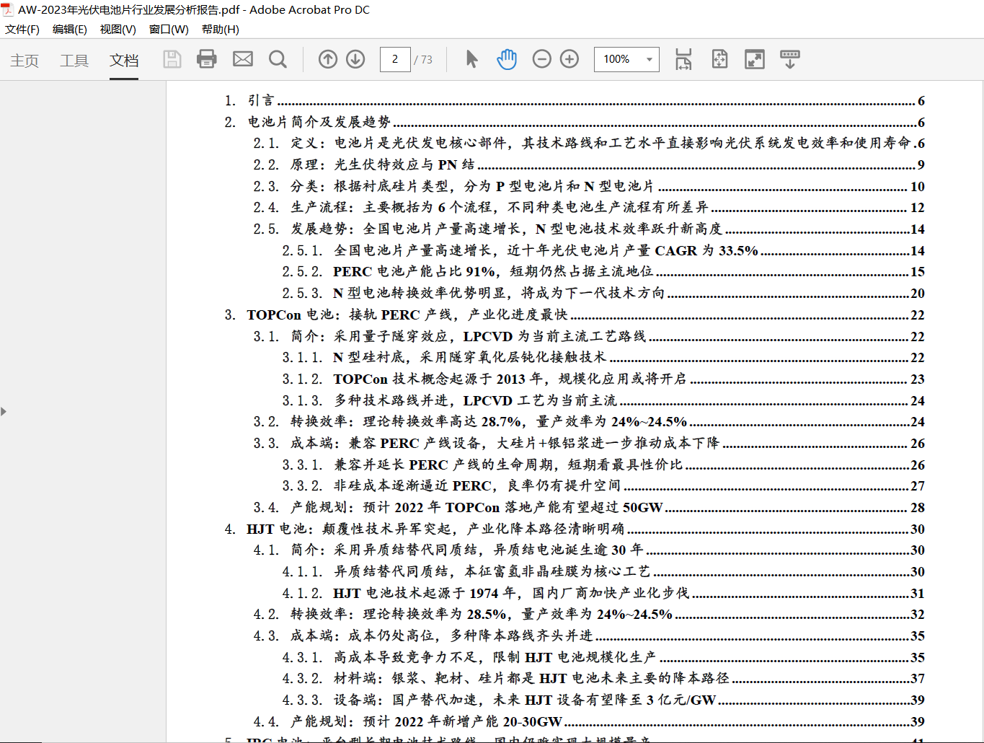
Task: Click the Save file icon
Action: coord(172,59)
